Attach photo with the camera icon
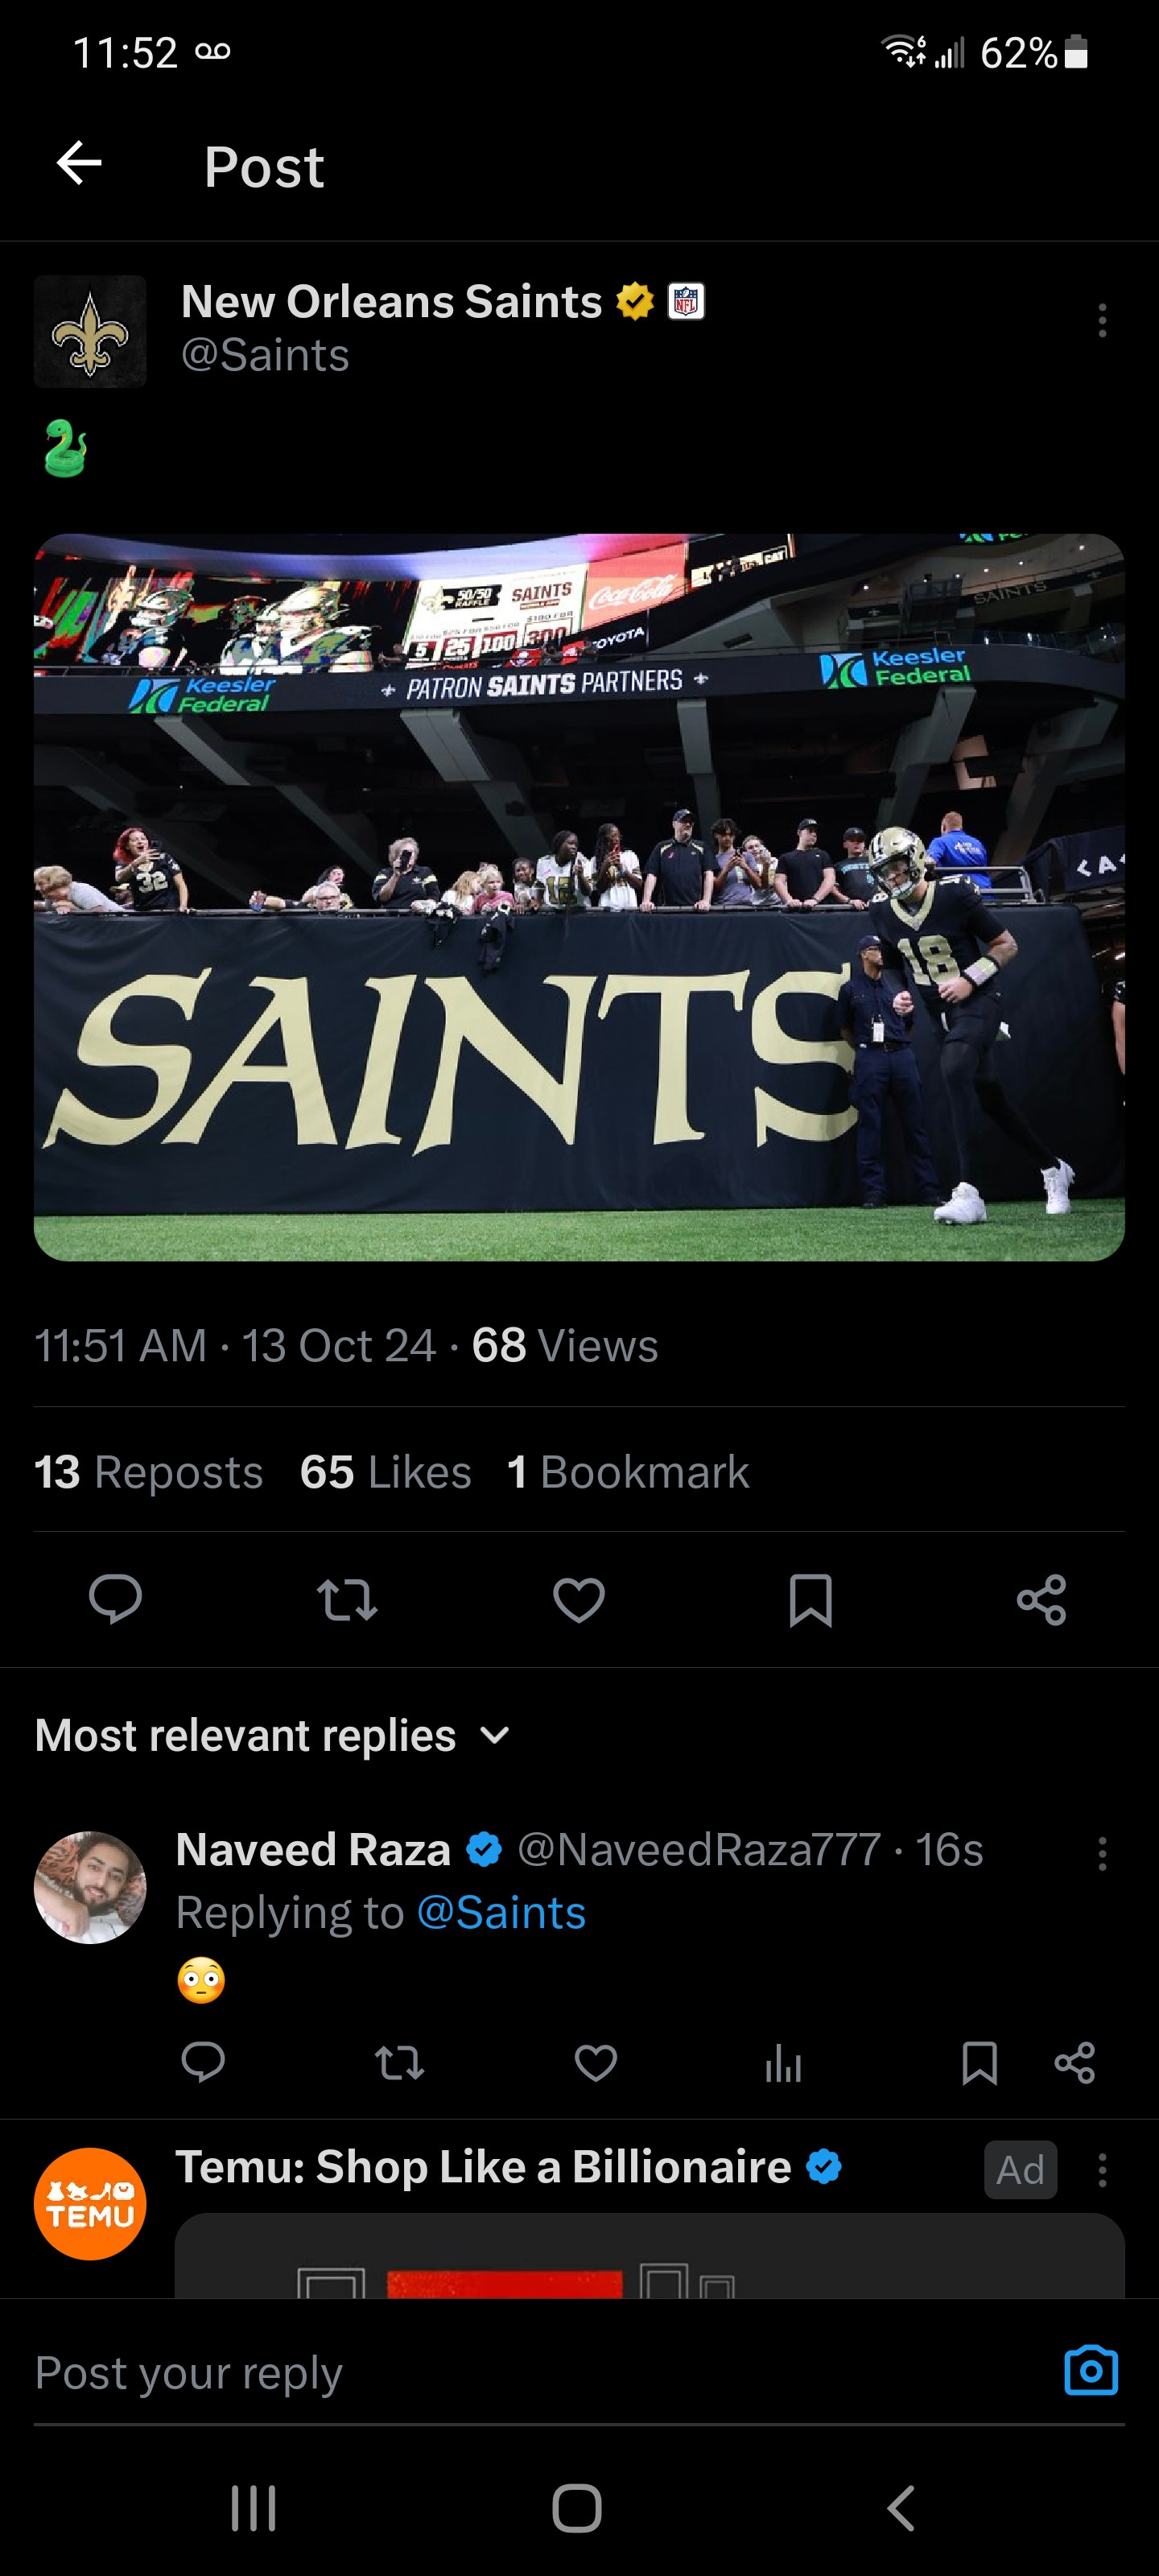The width and height of the screenshot is (1159, 2576). tap(1090, 2370)
